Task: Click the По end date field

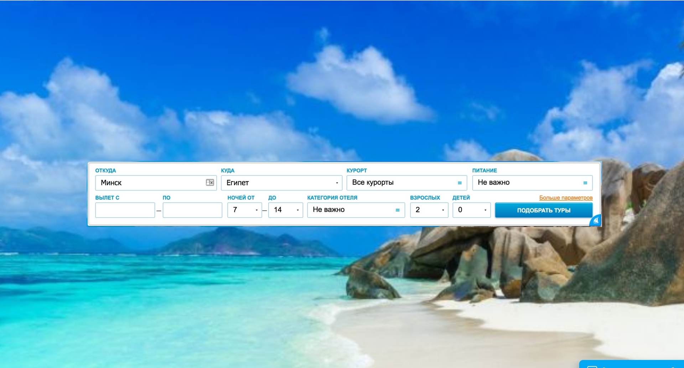Action: [x=192, y=210]
